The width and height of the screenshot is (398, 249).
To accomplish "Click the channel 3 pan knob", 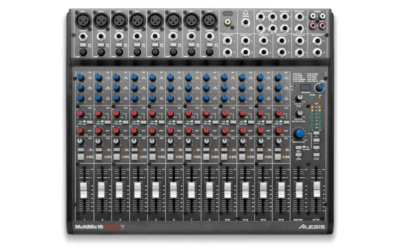I will point(116,141).
